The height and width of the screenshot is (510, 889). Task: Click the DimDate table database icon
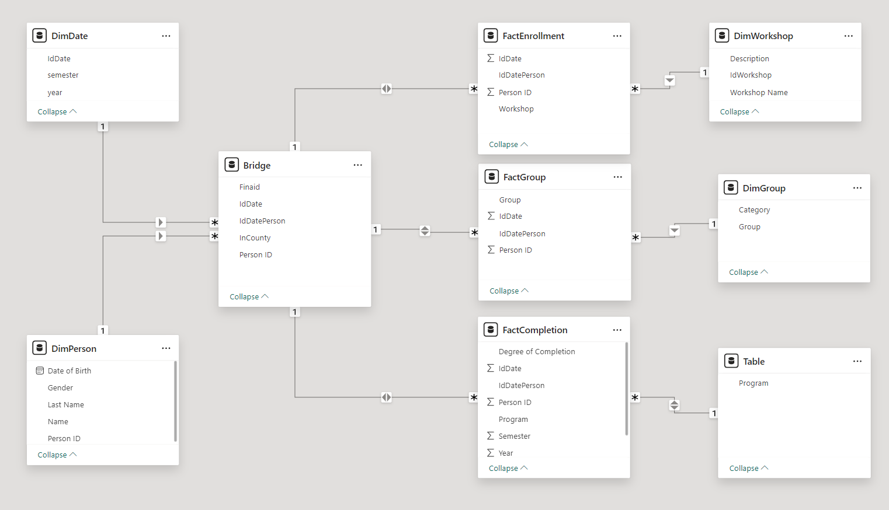pos(40,36)
